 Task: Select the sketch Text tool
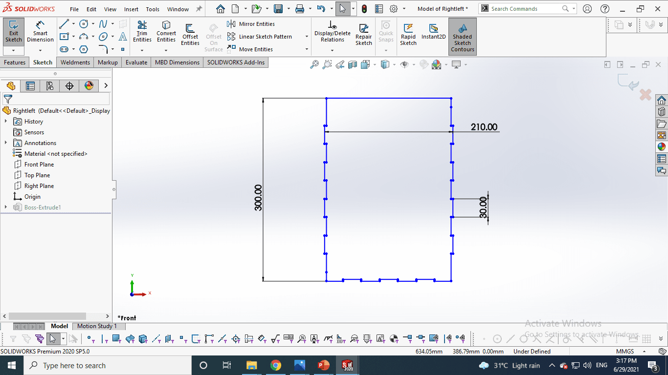[x=123, y=37]
